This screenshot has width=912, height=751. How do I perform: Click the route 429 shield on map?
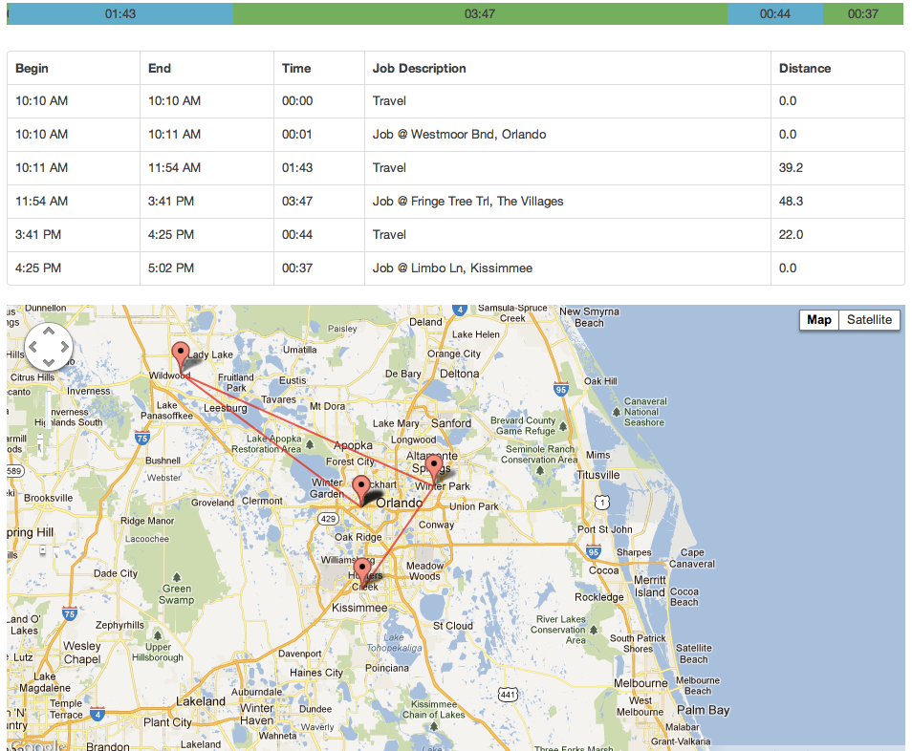(x=328, y=519)
